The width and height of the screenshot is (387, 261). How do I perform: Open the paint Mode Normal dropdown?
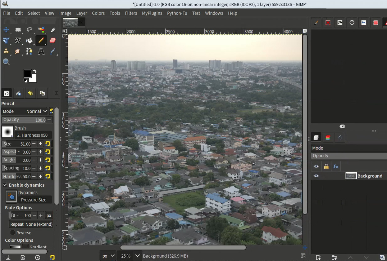pos(25,111)
